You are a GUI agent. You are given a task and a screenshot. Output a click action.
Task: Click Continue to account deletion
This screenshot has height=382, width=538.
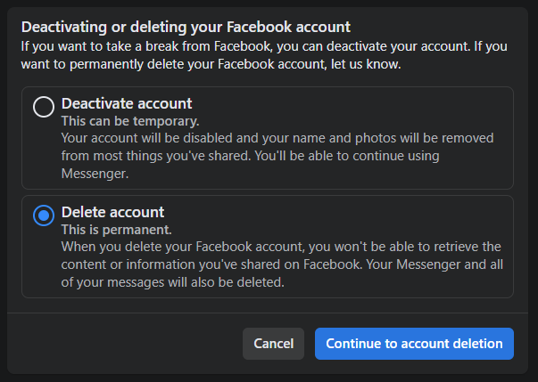(414, 344)
